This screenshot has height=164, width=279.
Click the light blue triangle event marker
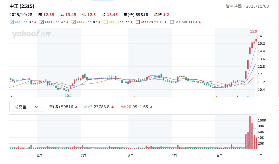(248, 97)
